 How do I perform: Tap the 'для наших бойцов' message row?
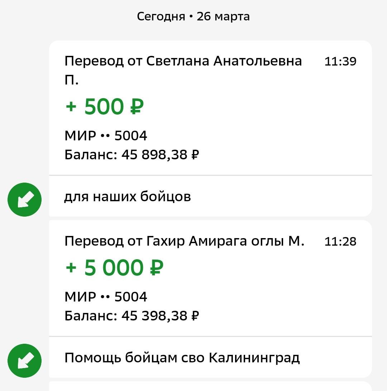pos(210,197)
